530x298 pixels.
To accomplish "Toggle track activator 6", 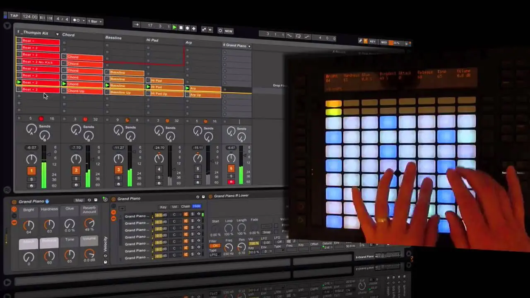I will [231, 168].
